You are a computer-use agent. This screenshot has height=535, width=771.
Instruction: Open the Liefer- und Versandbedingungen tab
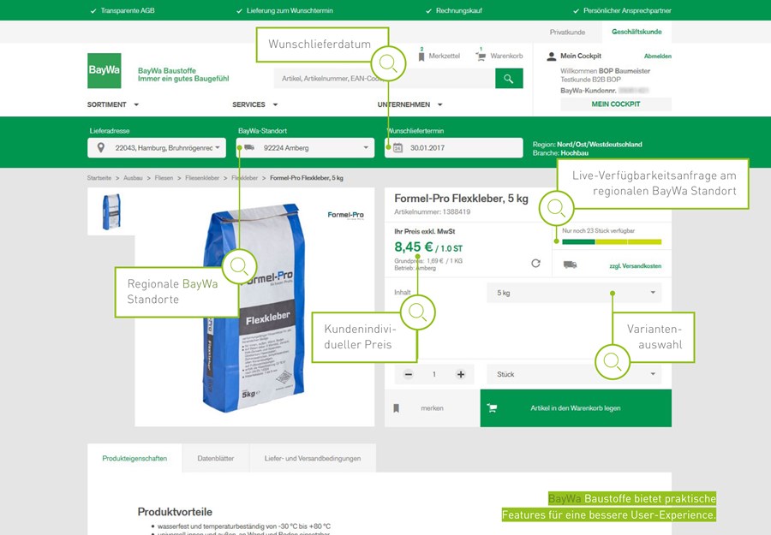313,458
